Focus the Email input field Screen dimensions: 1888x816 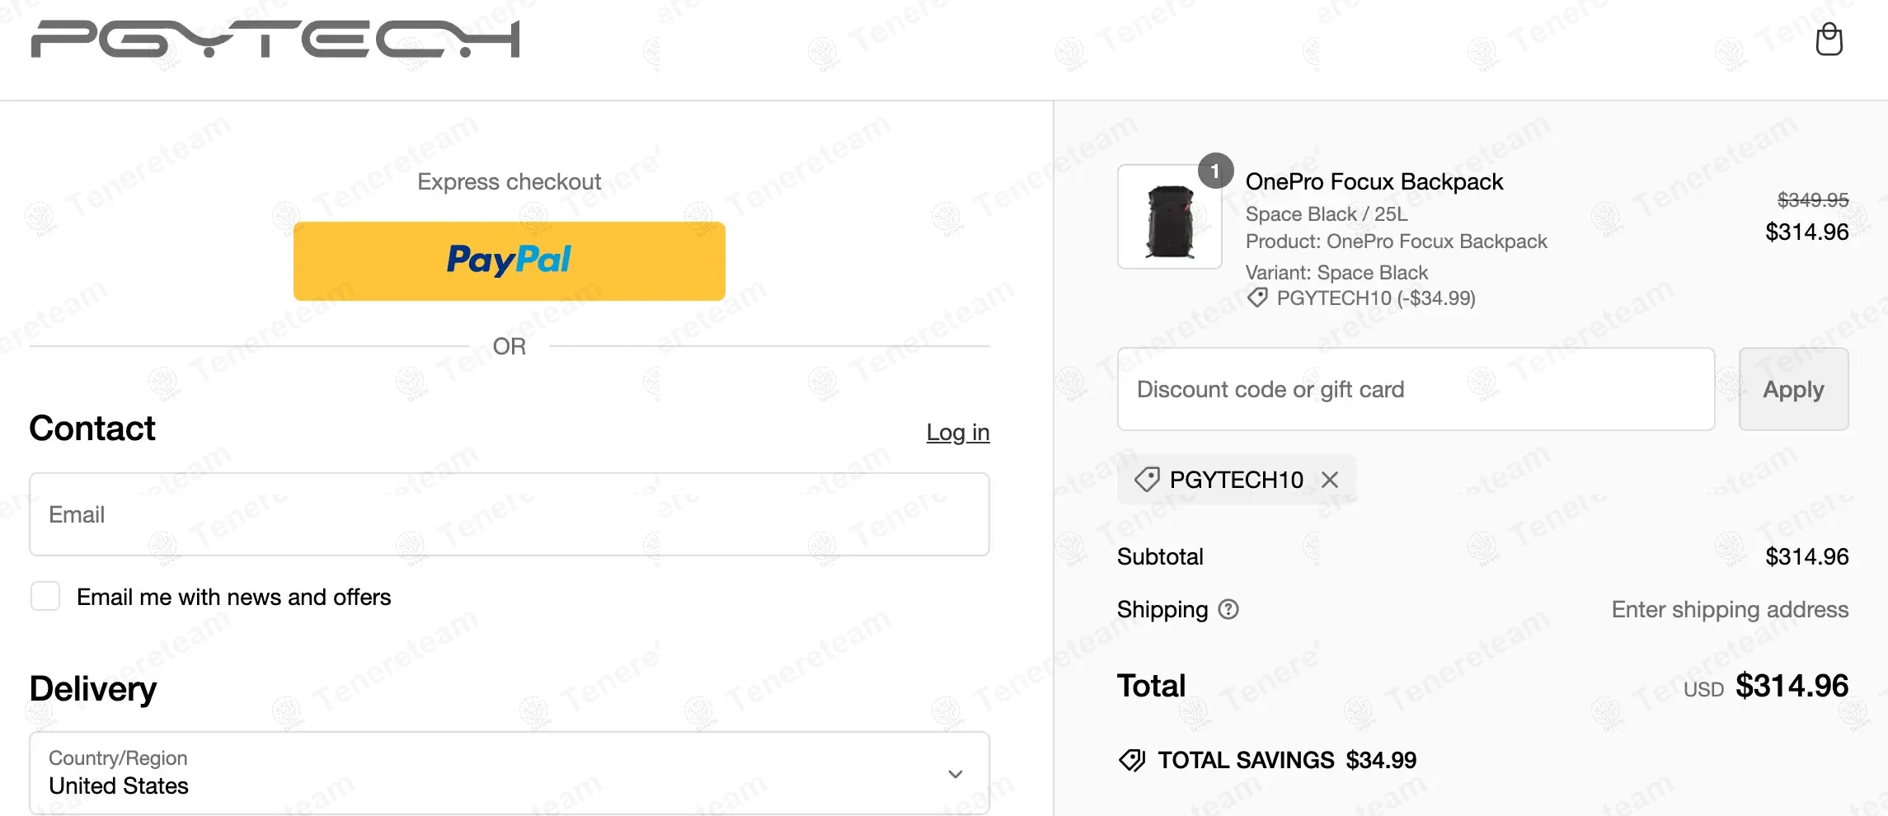pos(509,514)
